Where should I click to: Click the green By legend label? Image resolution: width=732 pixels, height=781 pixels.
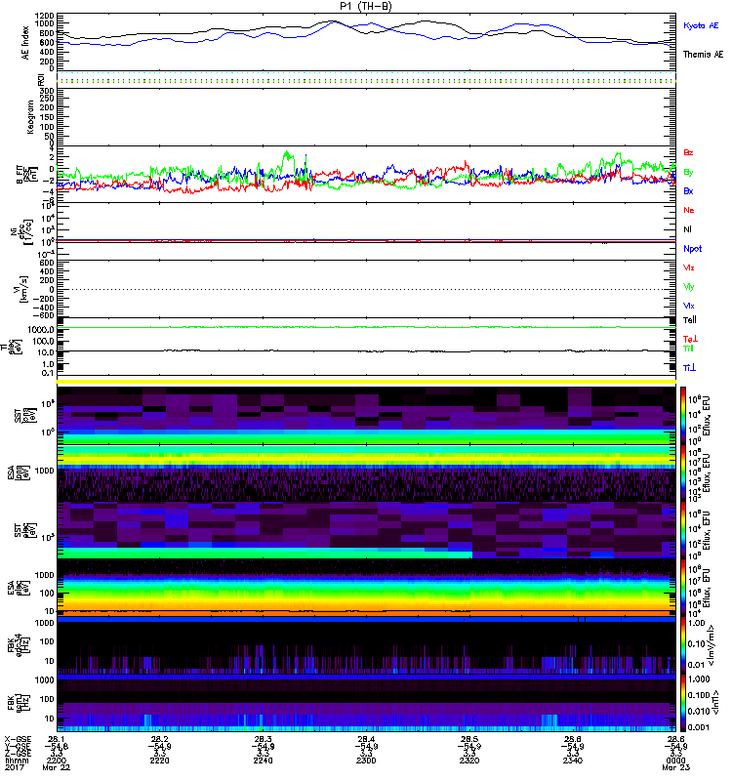[688, 173]
